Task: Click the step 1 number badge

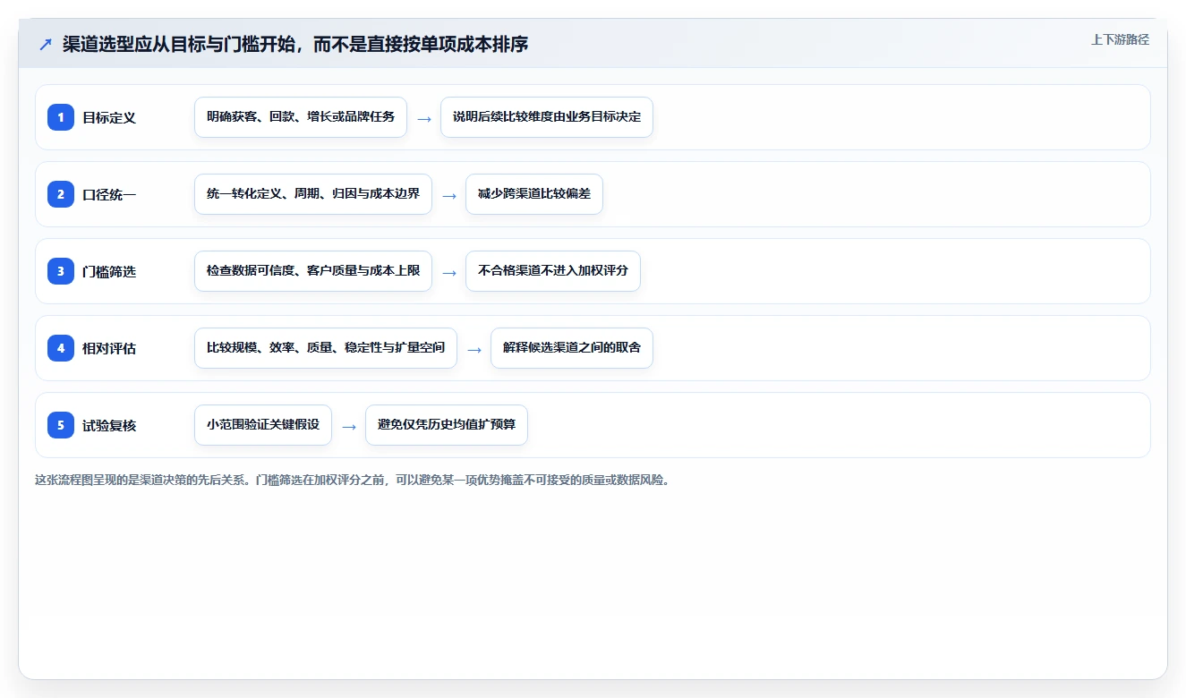Action: pos(61,117)
